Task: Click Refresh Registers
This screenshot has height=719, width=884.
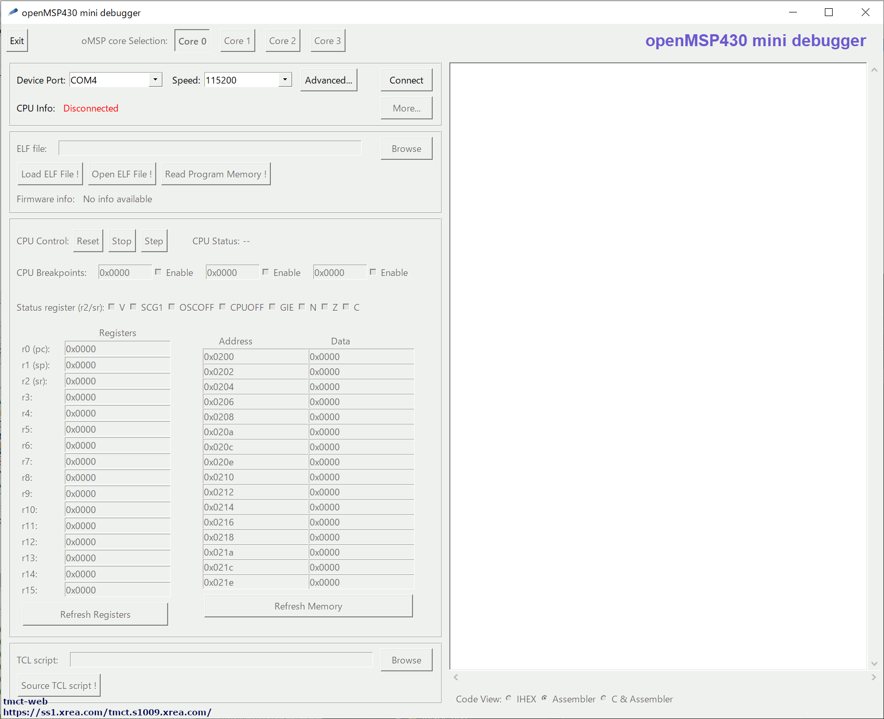Action: [x=95, y=615]
